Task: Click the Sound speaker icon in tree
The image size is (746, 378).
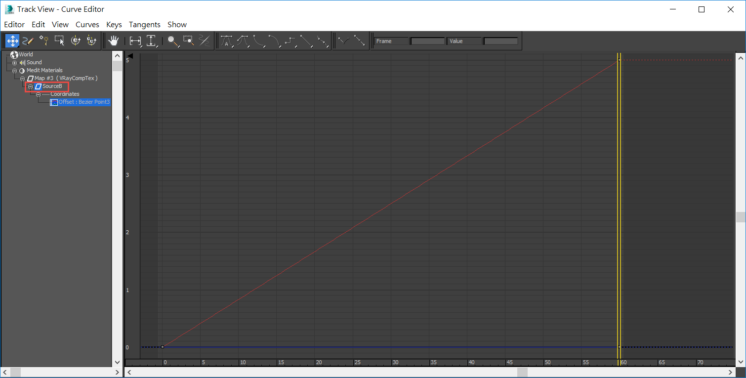Action: pyautogui.click(x=22, y=63)
